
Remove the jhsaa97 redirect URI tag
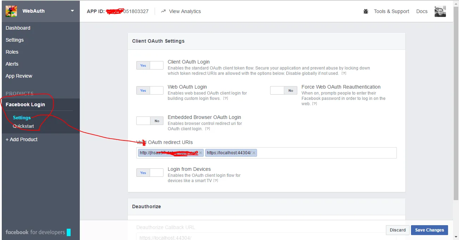pos(201,153)
